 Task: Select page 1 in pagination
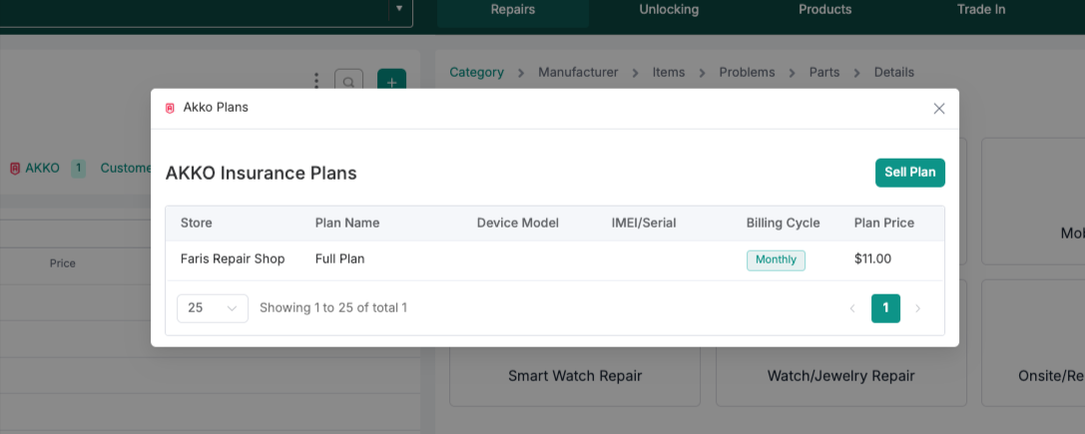click(x=885, y=308)
